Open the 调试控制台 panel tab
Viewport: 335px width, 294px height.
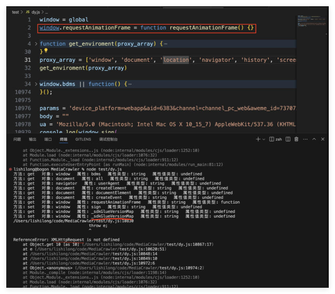pos(108,139)
